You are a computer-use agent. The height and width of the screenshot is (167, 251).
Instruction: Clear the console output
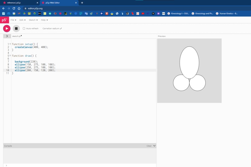[149, 146]
